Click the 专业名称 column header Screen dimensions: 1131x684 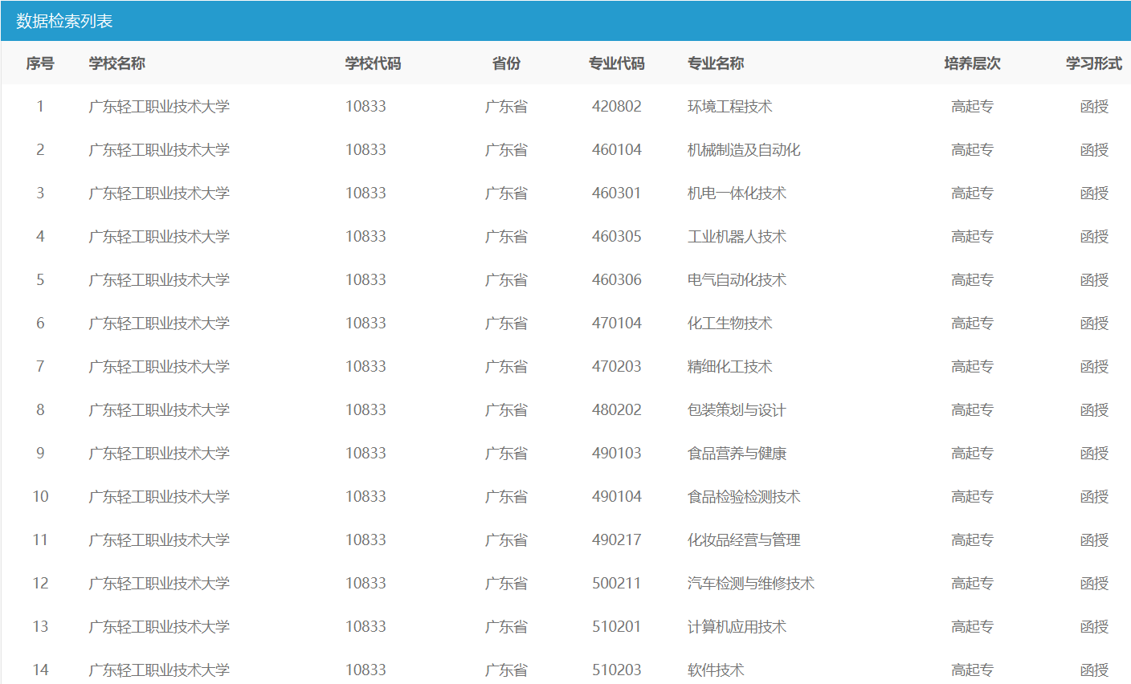tap(716, 63)
